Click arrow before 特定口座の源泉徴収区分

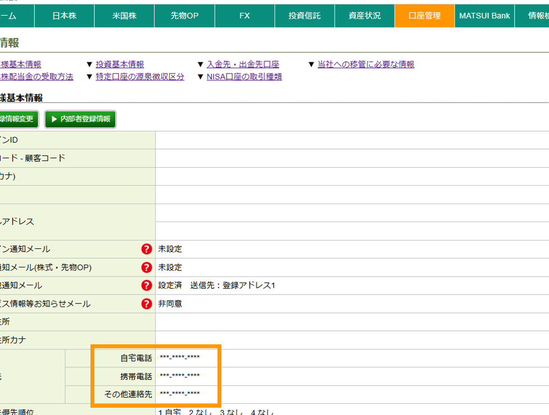pyautogui.click(x=89, y=77)
